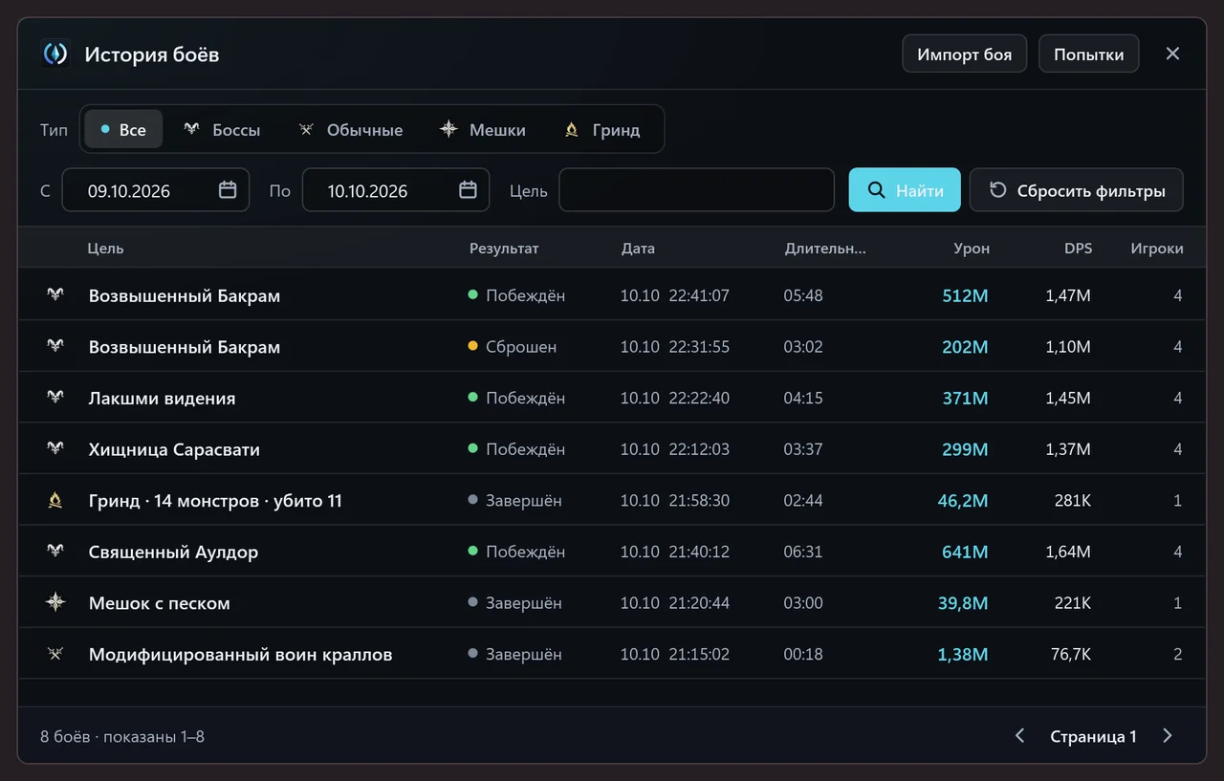Open the Лакшми видения fight entry
1224x781 pixels.
point(612,398)
